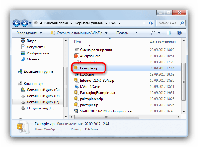The image size is (198, 147).
Task: Select file Example.zip
Action: [x=89, y=68]
